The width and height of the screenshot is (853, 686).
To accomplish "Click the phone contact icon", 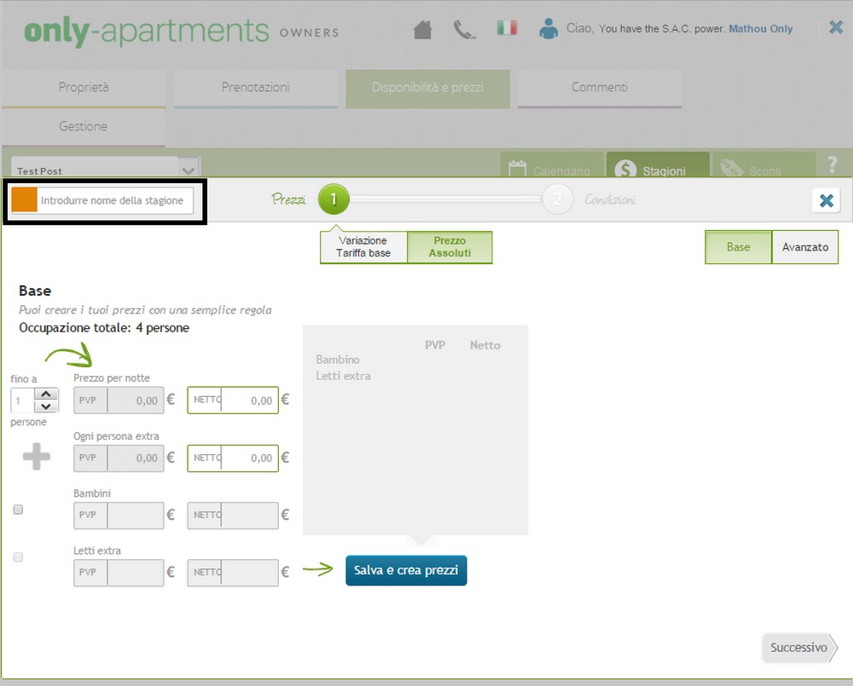I will (464, 30).
